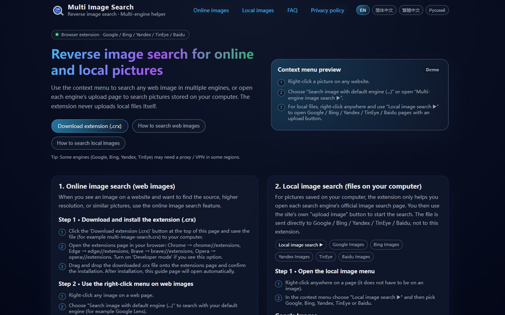The image size is (505, 315).
Task: Click 'Reverse image search · Multi-engine helper' subtitle
Action: coord(117,14)
